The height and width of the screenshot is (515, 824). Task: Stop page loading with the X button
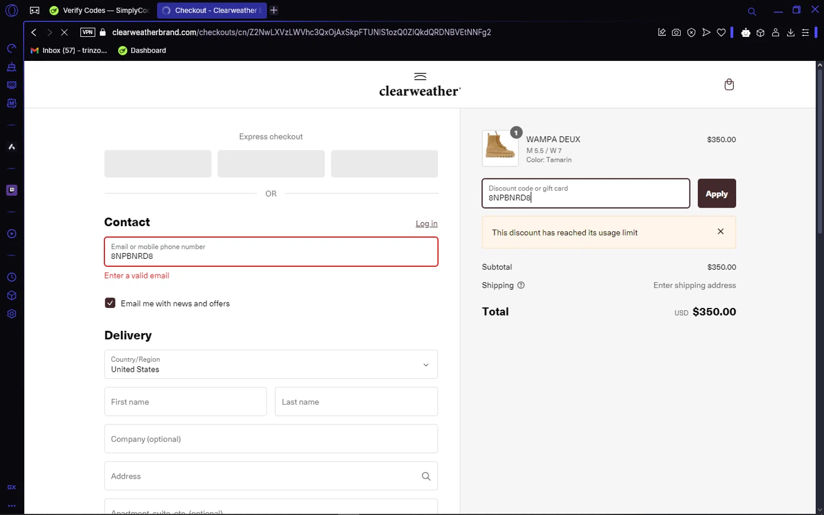pos(64,32)
